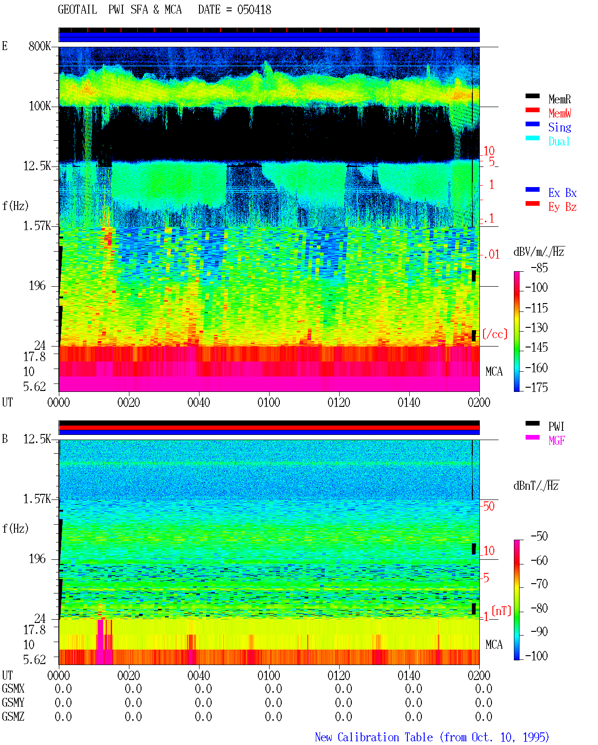Viewport: 598px width, 745px height.
Task: Click the GSMX row label
Action: click(x=13, y=688)
